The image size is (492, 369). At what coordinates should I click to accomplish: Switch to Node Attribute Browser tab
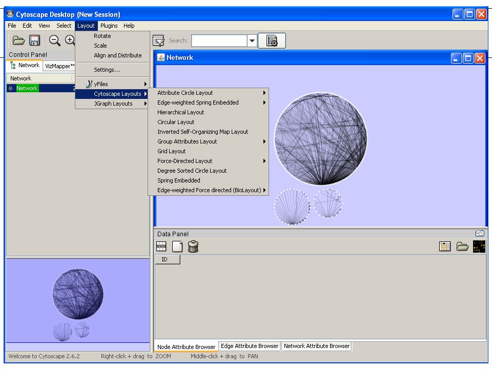[186, 347]
